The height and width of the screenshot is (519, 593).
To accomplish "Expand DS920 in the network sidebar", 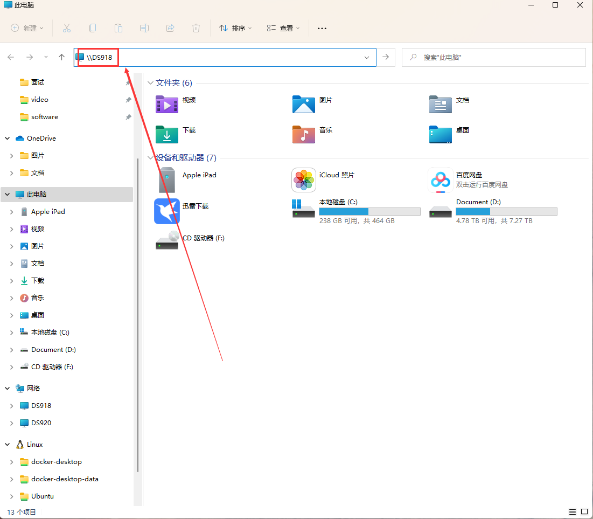I will (12, 423).
